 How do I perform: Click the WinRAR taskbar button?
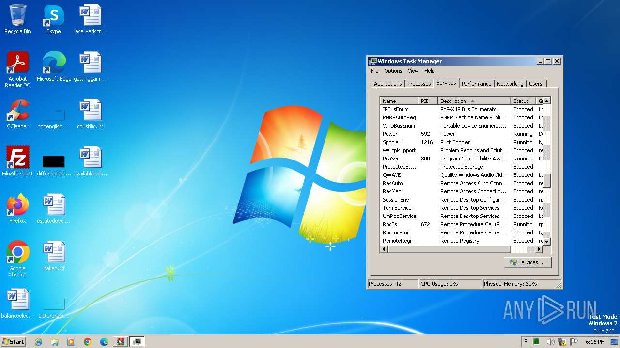121,342
